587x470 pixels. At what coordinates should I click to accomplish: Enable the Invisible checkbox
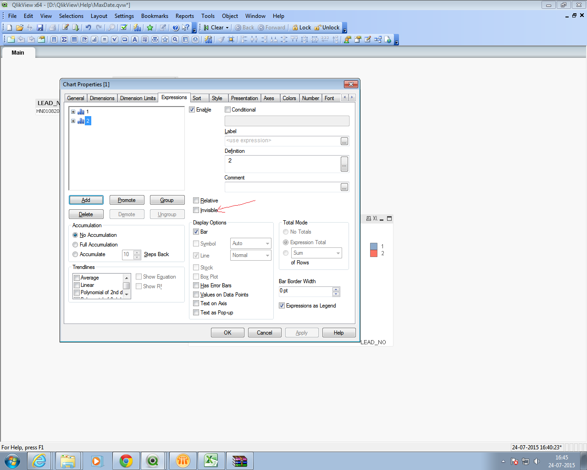click(x=196, y=210)
